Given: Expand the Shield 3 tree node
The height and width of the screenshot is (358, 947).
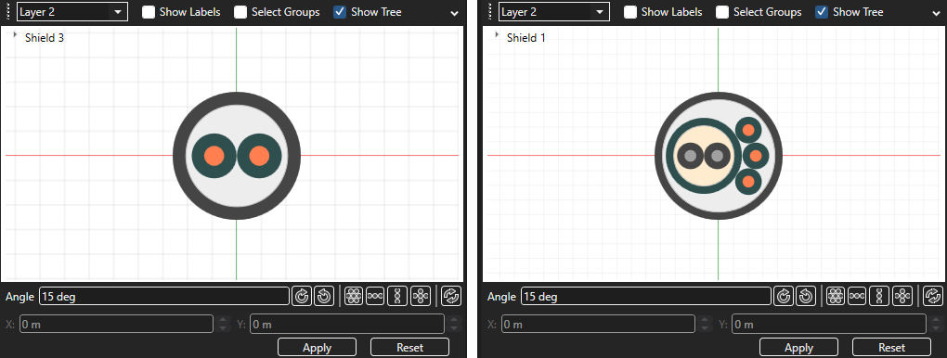Looking at the screenshot, I should click(x=15, y=35).
